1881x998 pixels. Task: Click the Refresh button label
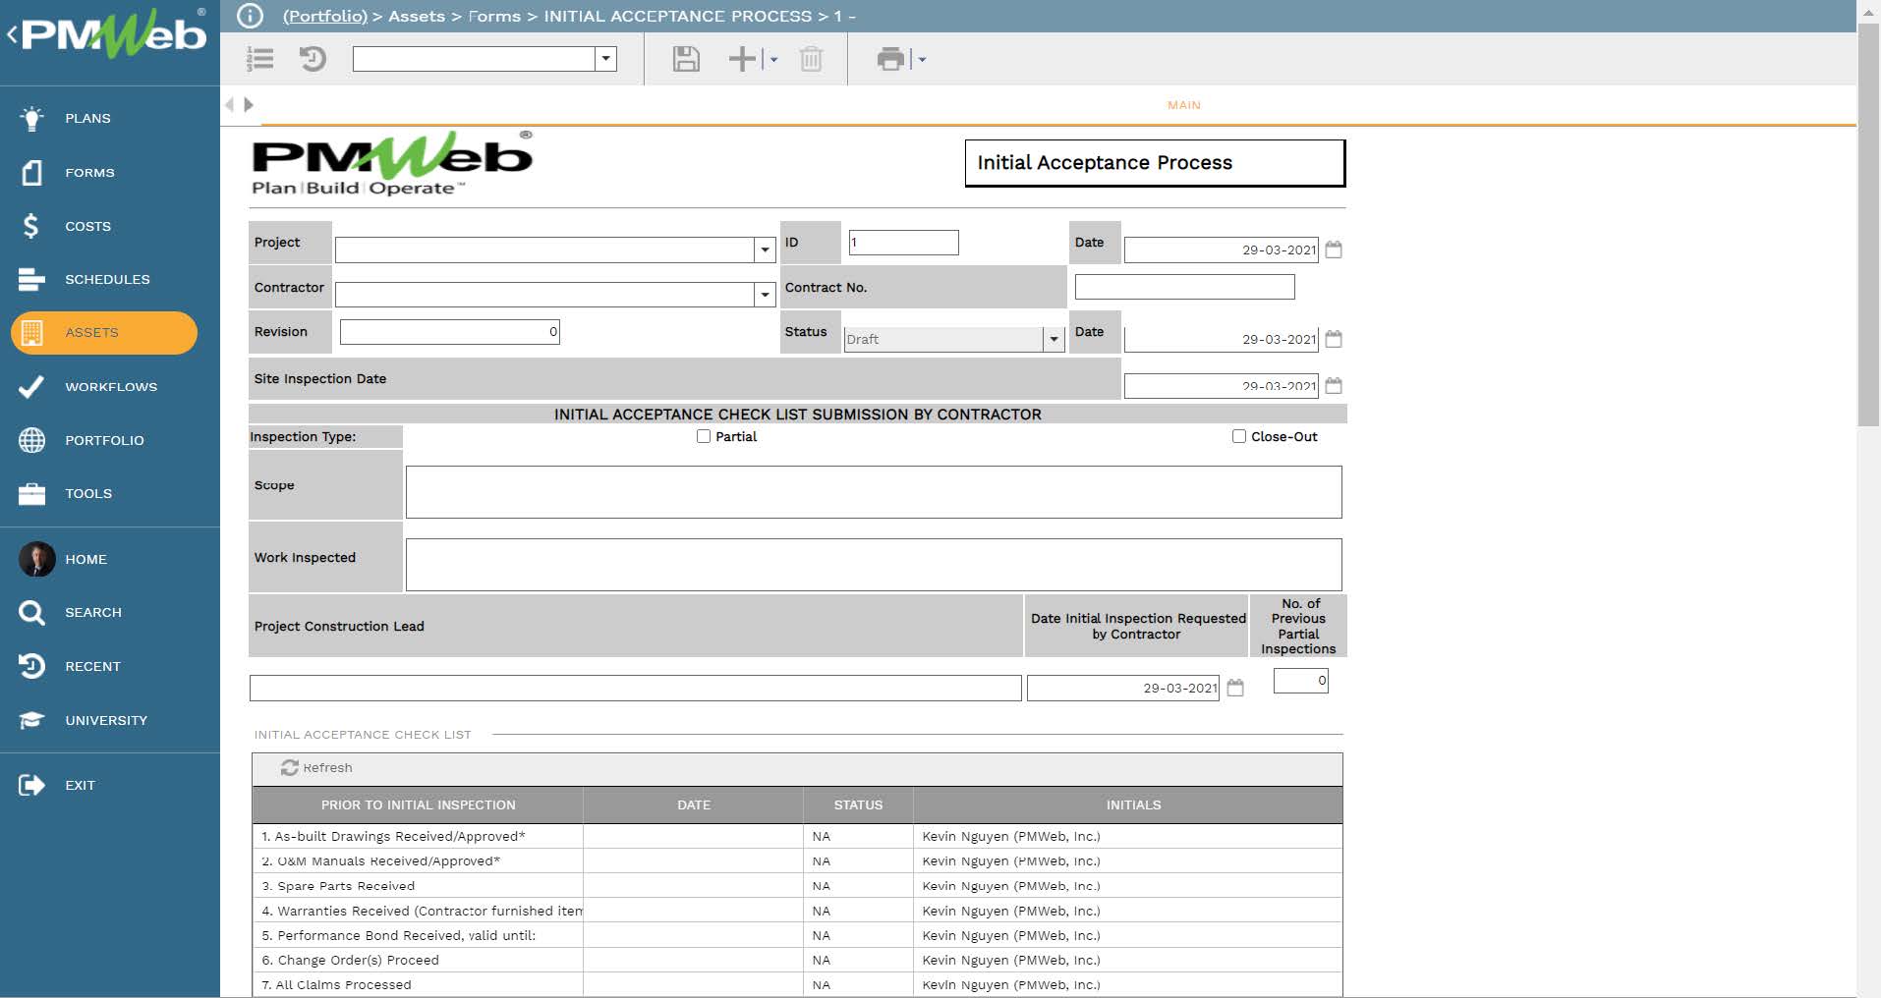327,767
